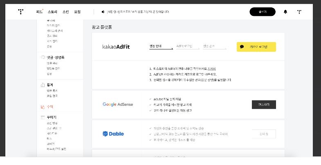This screenshot has width=321, height=165.
Task: Select the AdFit 로그인 step tab
Action: click(x=188, y=47)
